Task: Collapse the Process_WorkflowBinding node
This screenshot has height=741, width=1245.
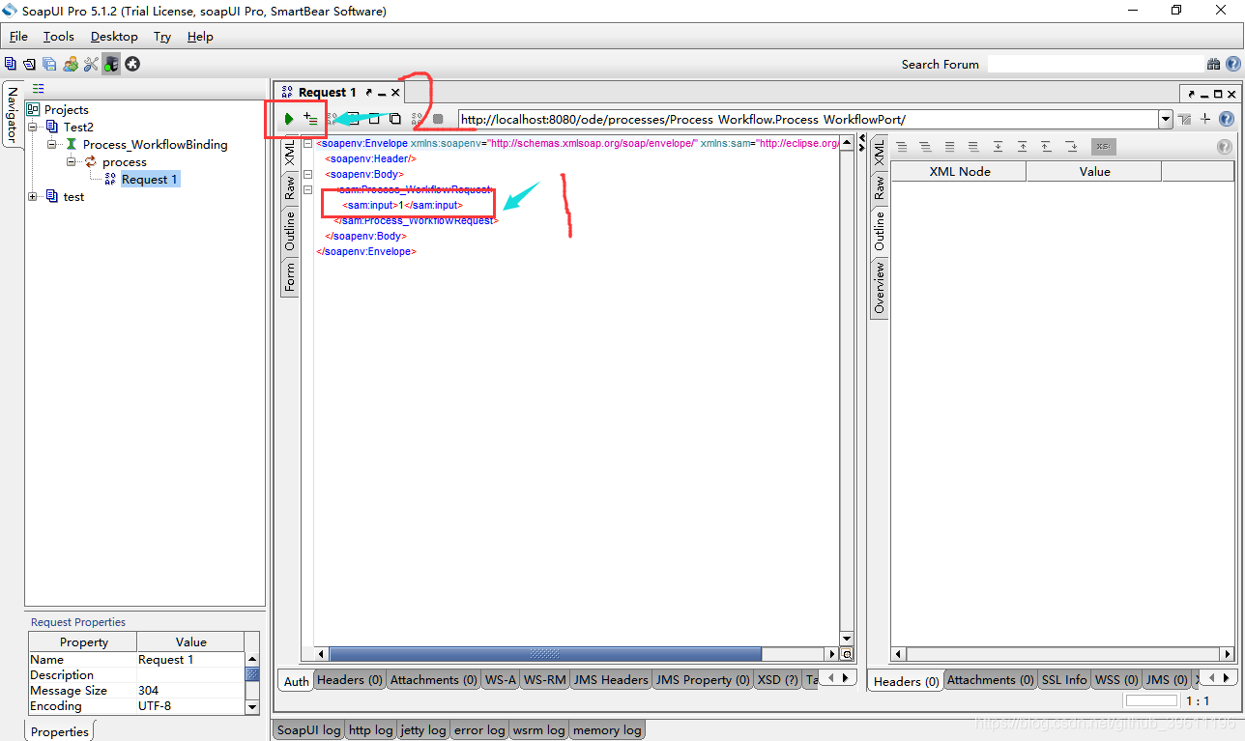Action: point(52,144)
